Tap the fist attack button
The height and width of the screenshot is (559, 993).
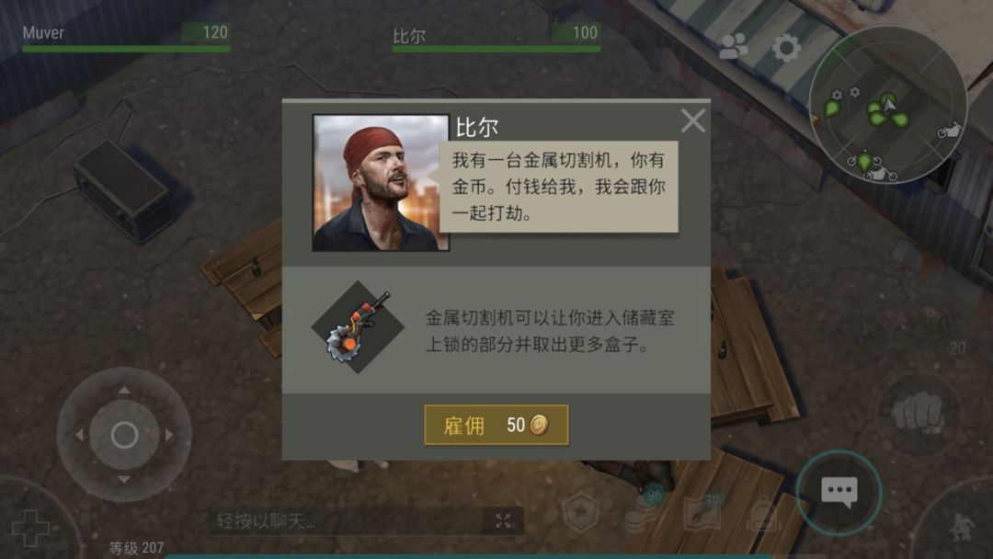[x=919, y=414]
